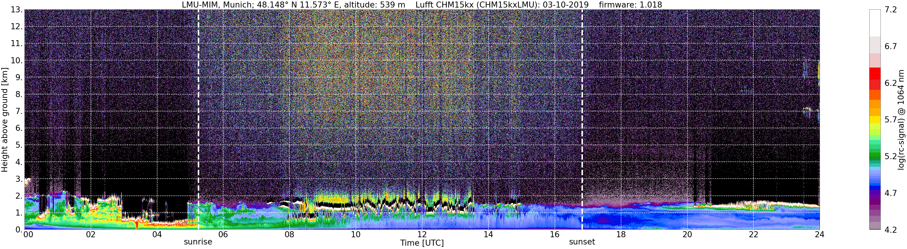Click the '2.' height axis tick label
The image size is (907, 249).
pos(19,196)
